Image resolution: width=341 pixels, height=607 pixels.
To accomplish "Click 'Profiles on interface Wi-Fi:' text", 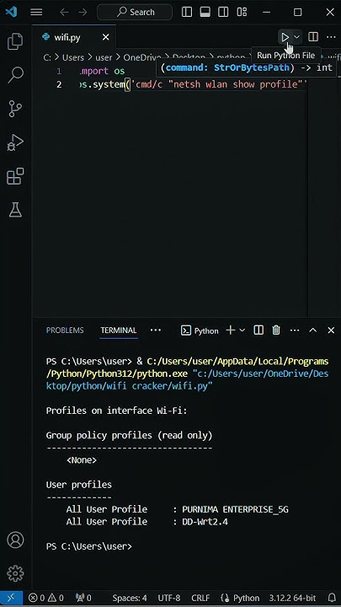I will pos(116,411).
